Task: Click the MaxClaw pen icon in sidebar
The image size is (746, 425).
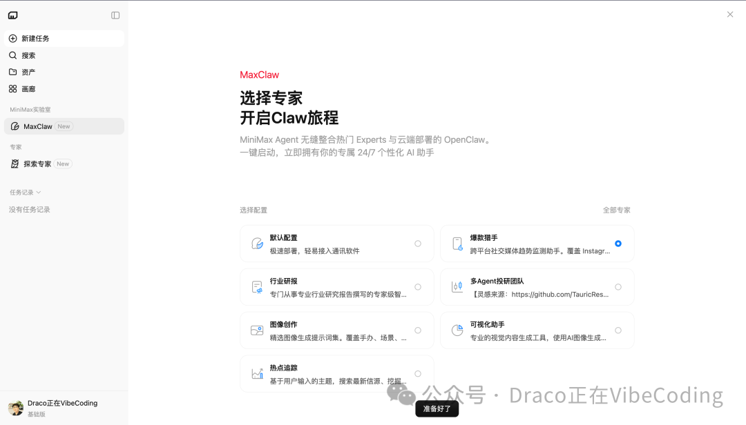Action: 15,126
